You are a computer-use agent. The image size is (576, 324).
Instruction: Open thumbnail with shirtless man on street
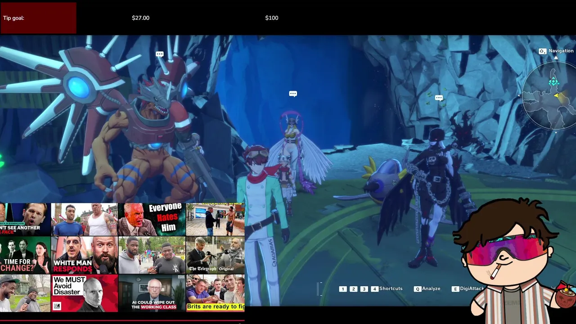click(x=215, y=220)
